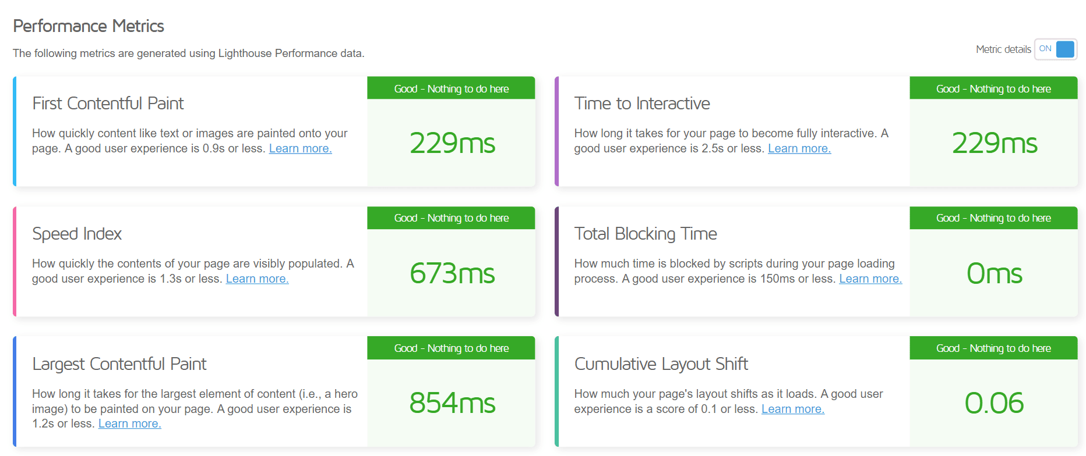Open Time to Interactive's Learn more link
1086x456 pixels.
(x=799, y=148)
